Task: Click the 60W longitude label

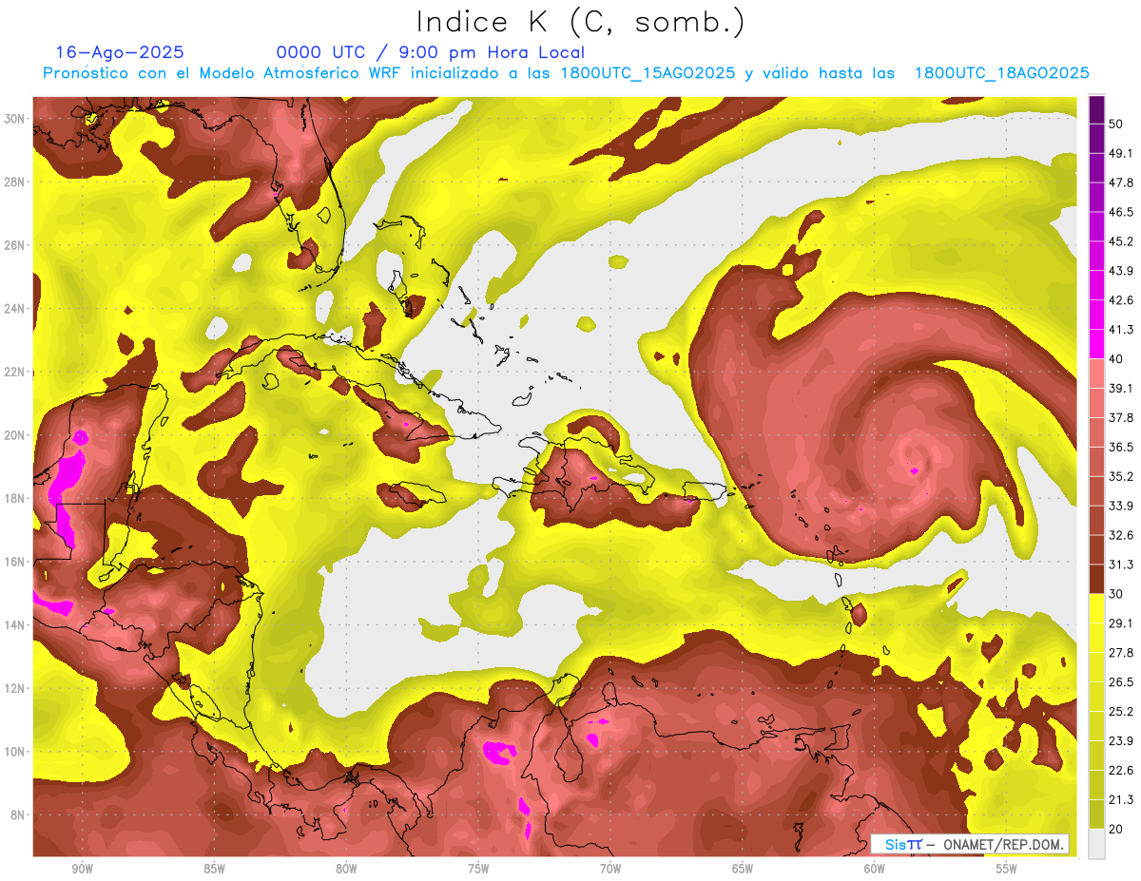Action: pos(875,869)
